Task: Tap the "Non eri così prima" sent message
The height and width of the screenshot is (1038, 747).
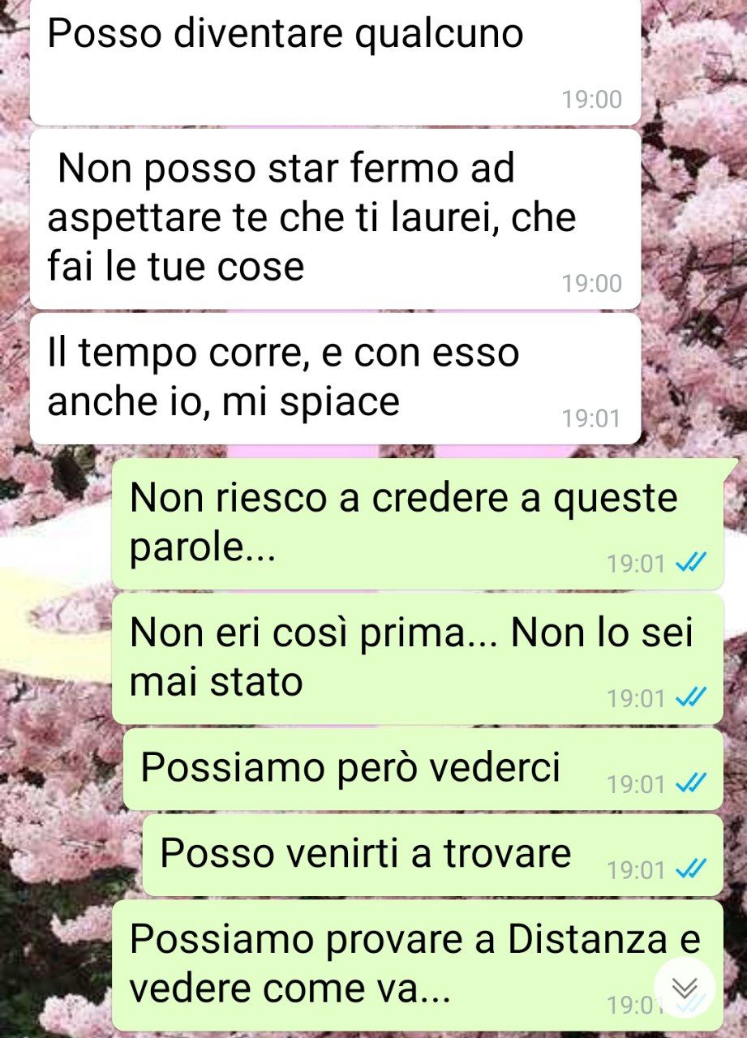Action: point(417,658)
